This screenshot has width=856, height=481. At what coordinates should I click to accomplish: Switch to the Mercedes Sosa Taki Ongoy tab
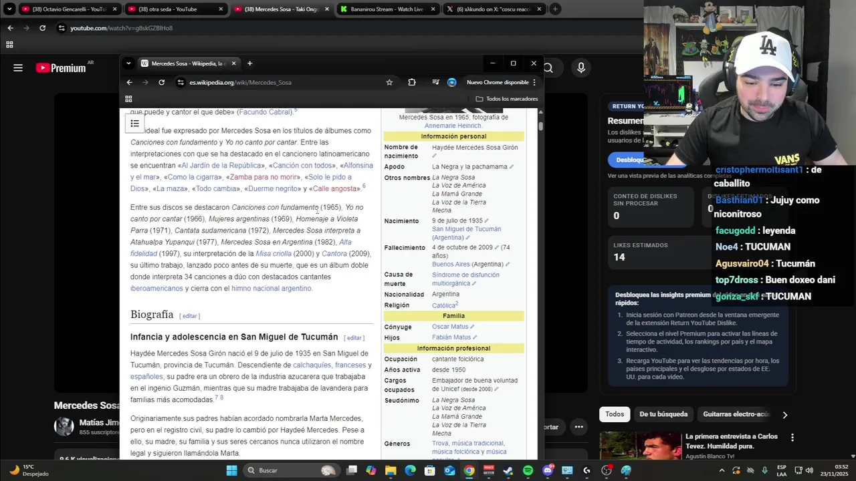[282, 9]
